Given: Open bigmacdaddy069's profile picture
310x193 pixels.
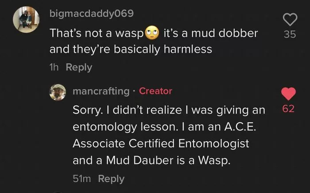Looking at the screenshot, I should tap(26, 19).
